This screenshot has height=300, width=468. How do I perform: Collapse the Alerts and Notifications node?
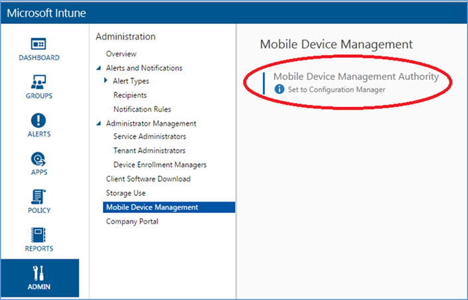[98, 69]
